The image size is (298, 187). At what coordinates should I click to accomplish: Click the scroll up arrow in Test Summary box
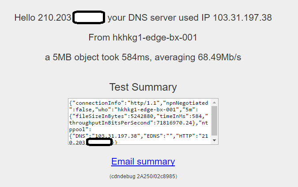215,103
